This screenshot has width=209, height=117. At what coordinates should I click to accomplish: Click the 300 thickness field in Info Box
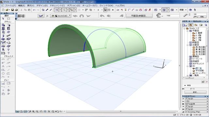(200, 14)
